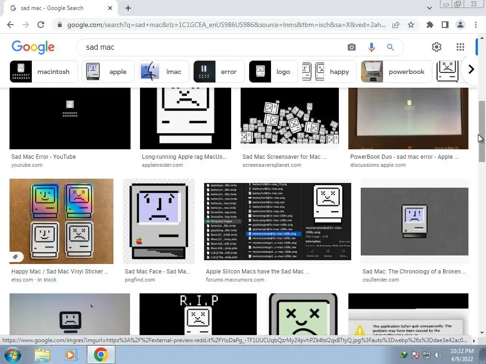
Task: Select the 'logo' filter chip
Action: tap(273, 72)
